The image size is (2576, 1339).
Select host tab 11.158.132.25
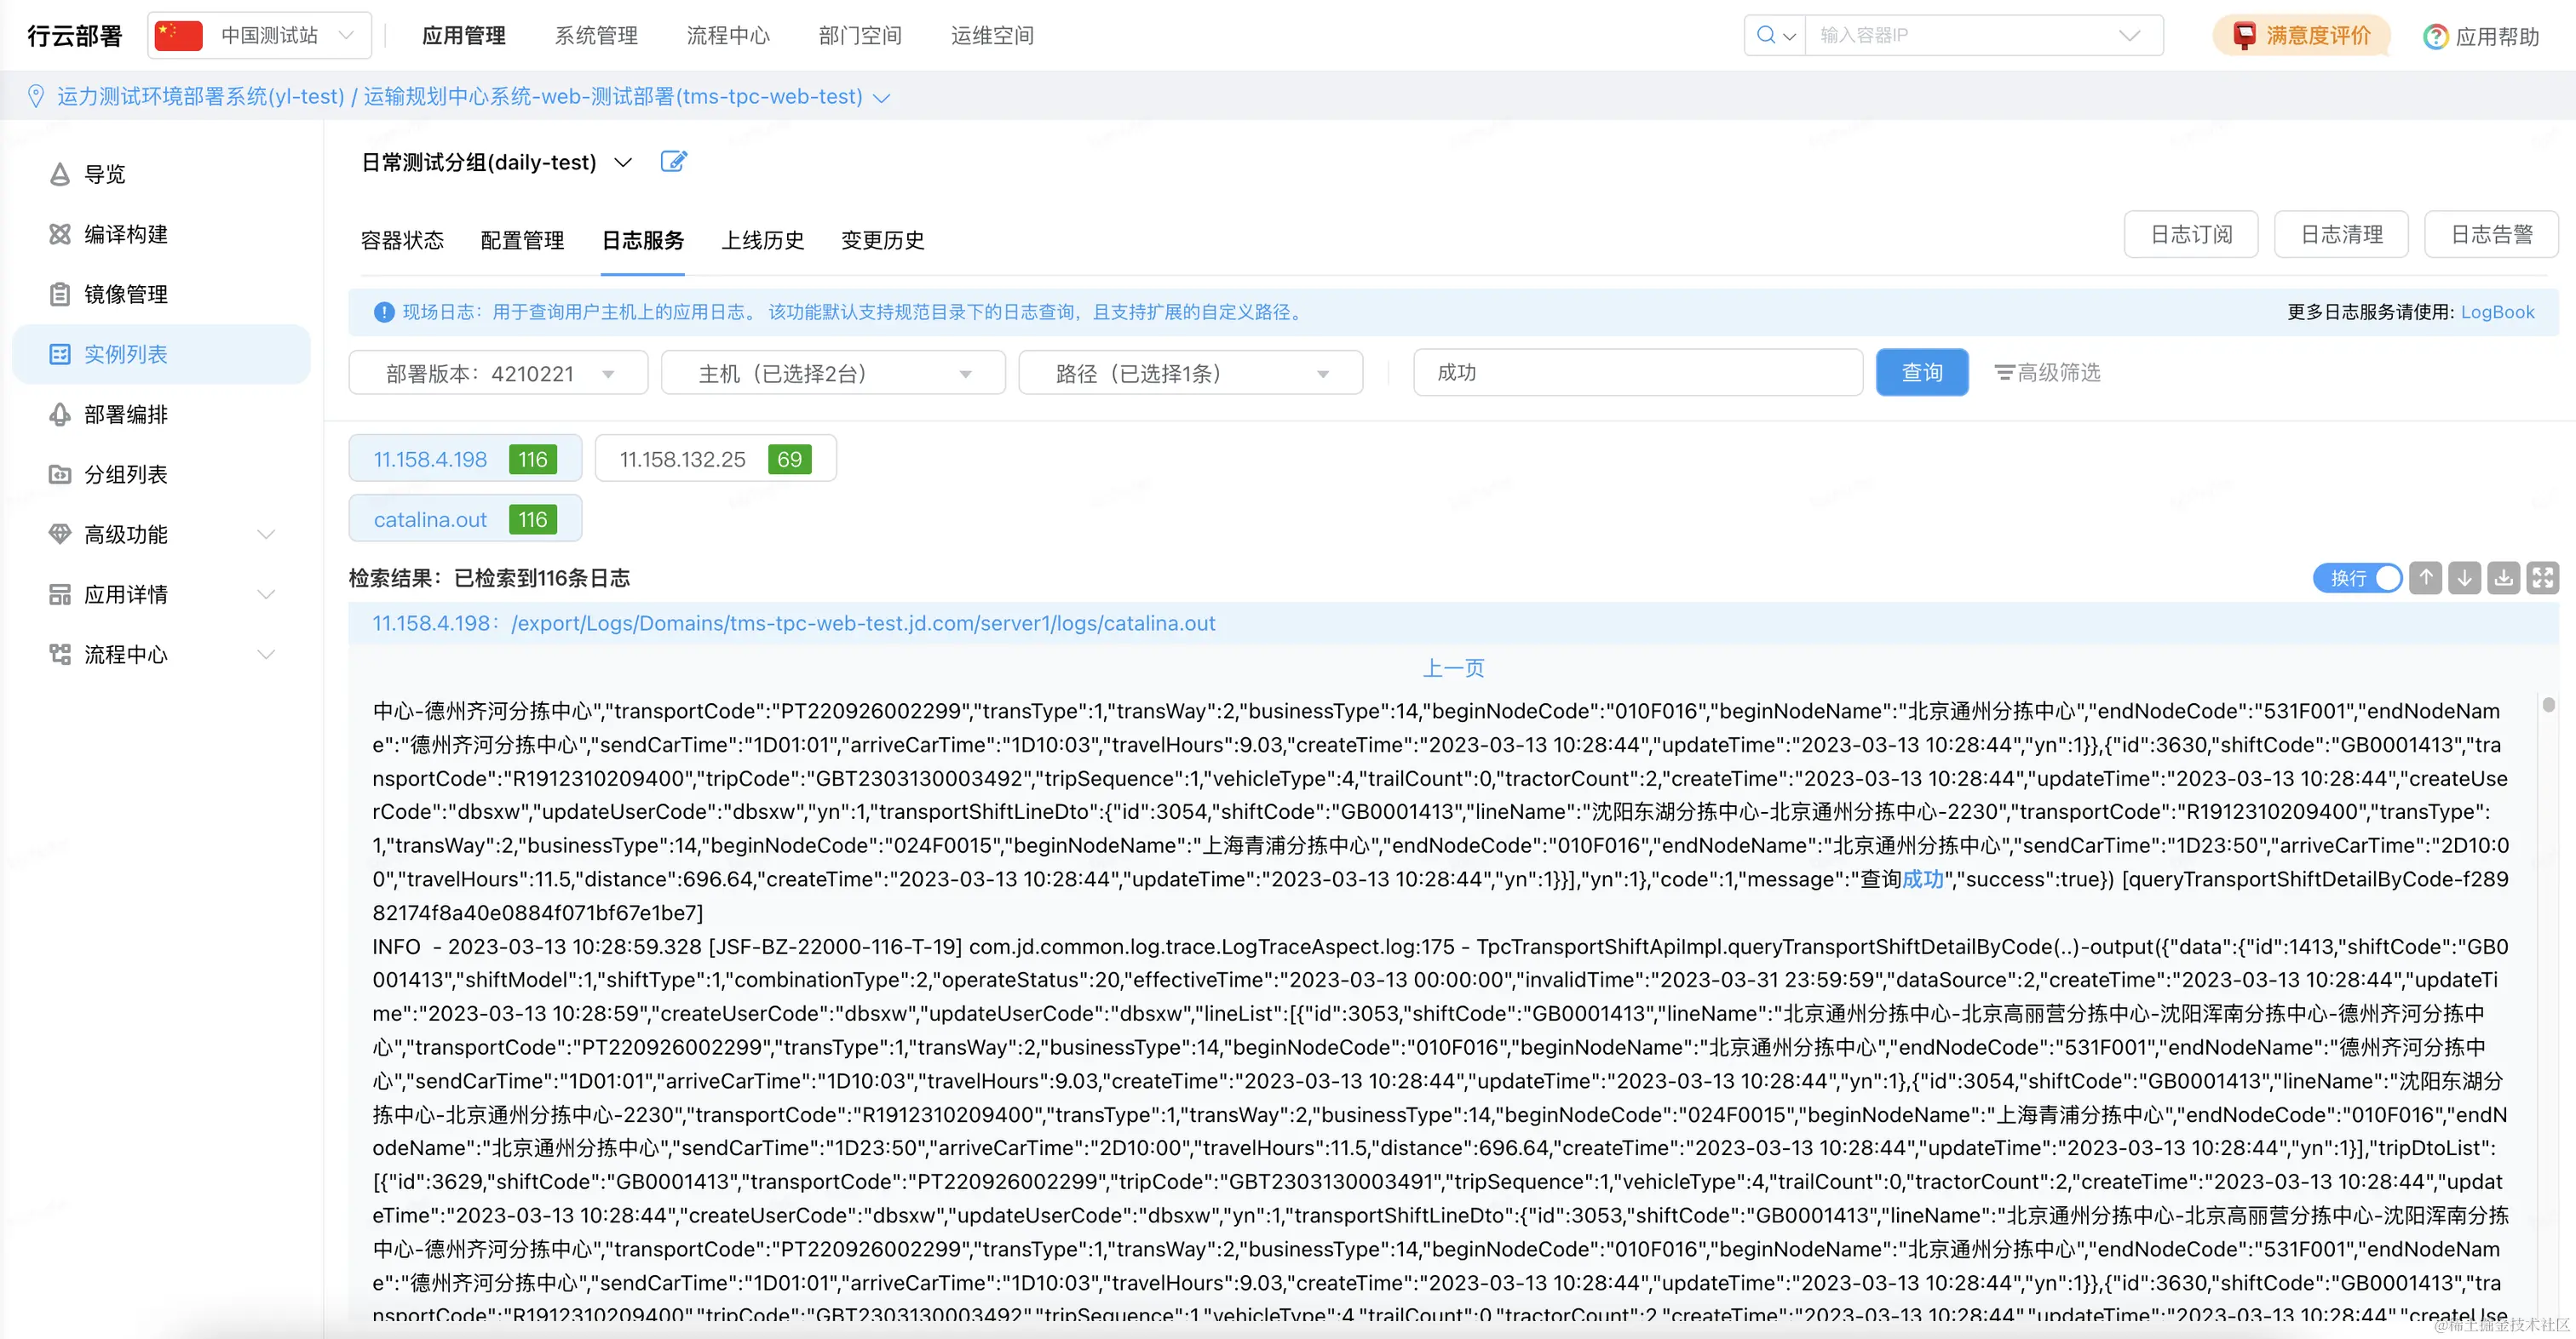[714, 459]
